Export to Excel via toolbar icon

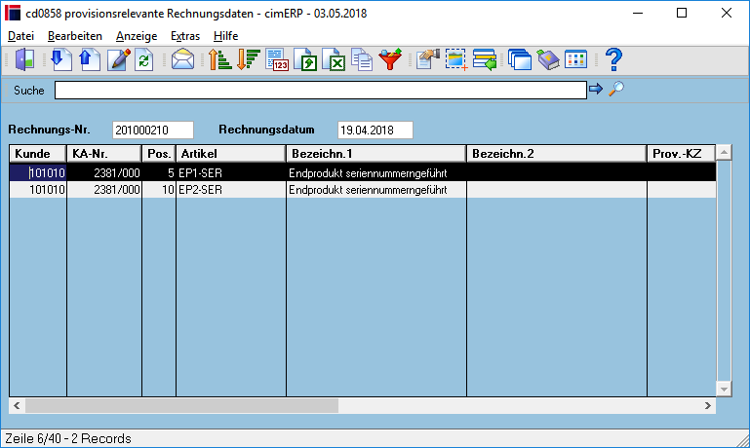click(334, 59)
